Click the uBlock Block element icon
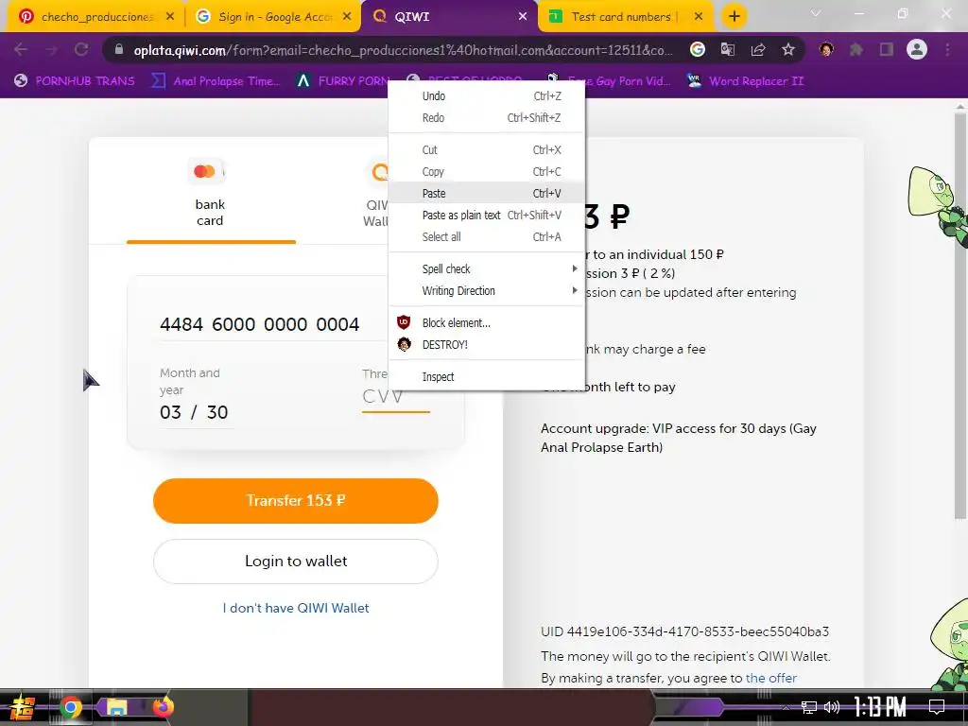This screenshot has height=726, width=968. (404, 322)
